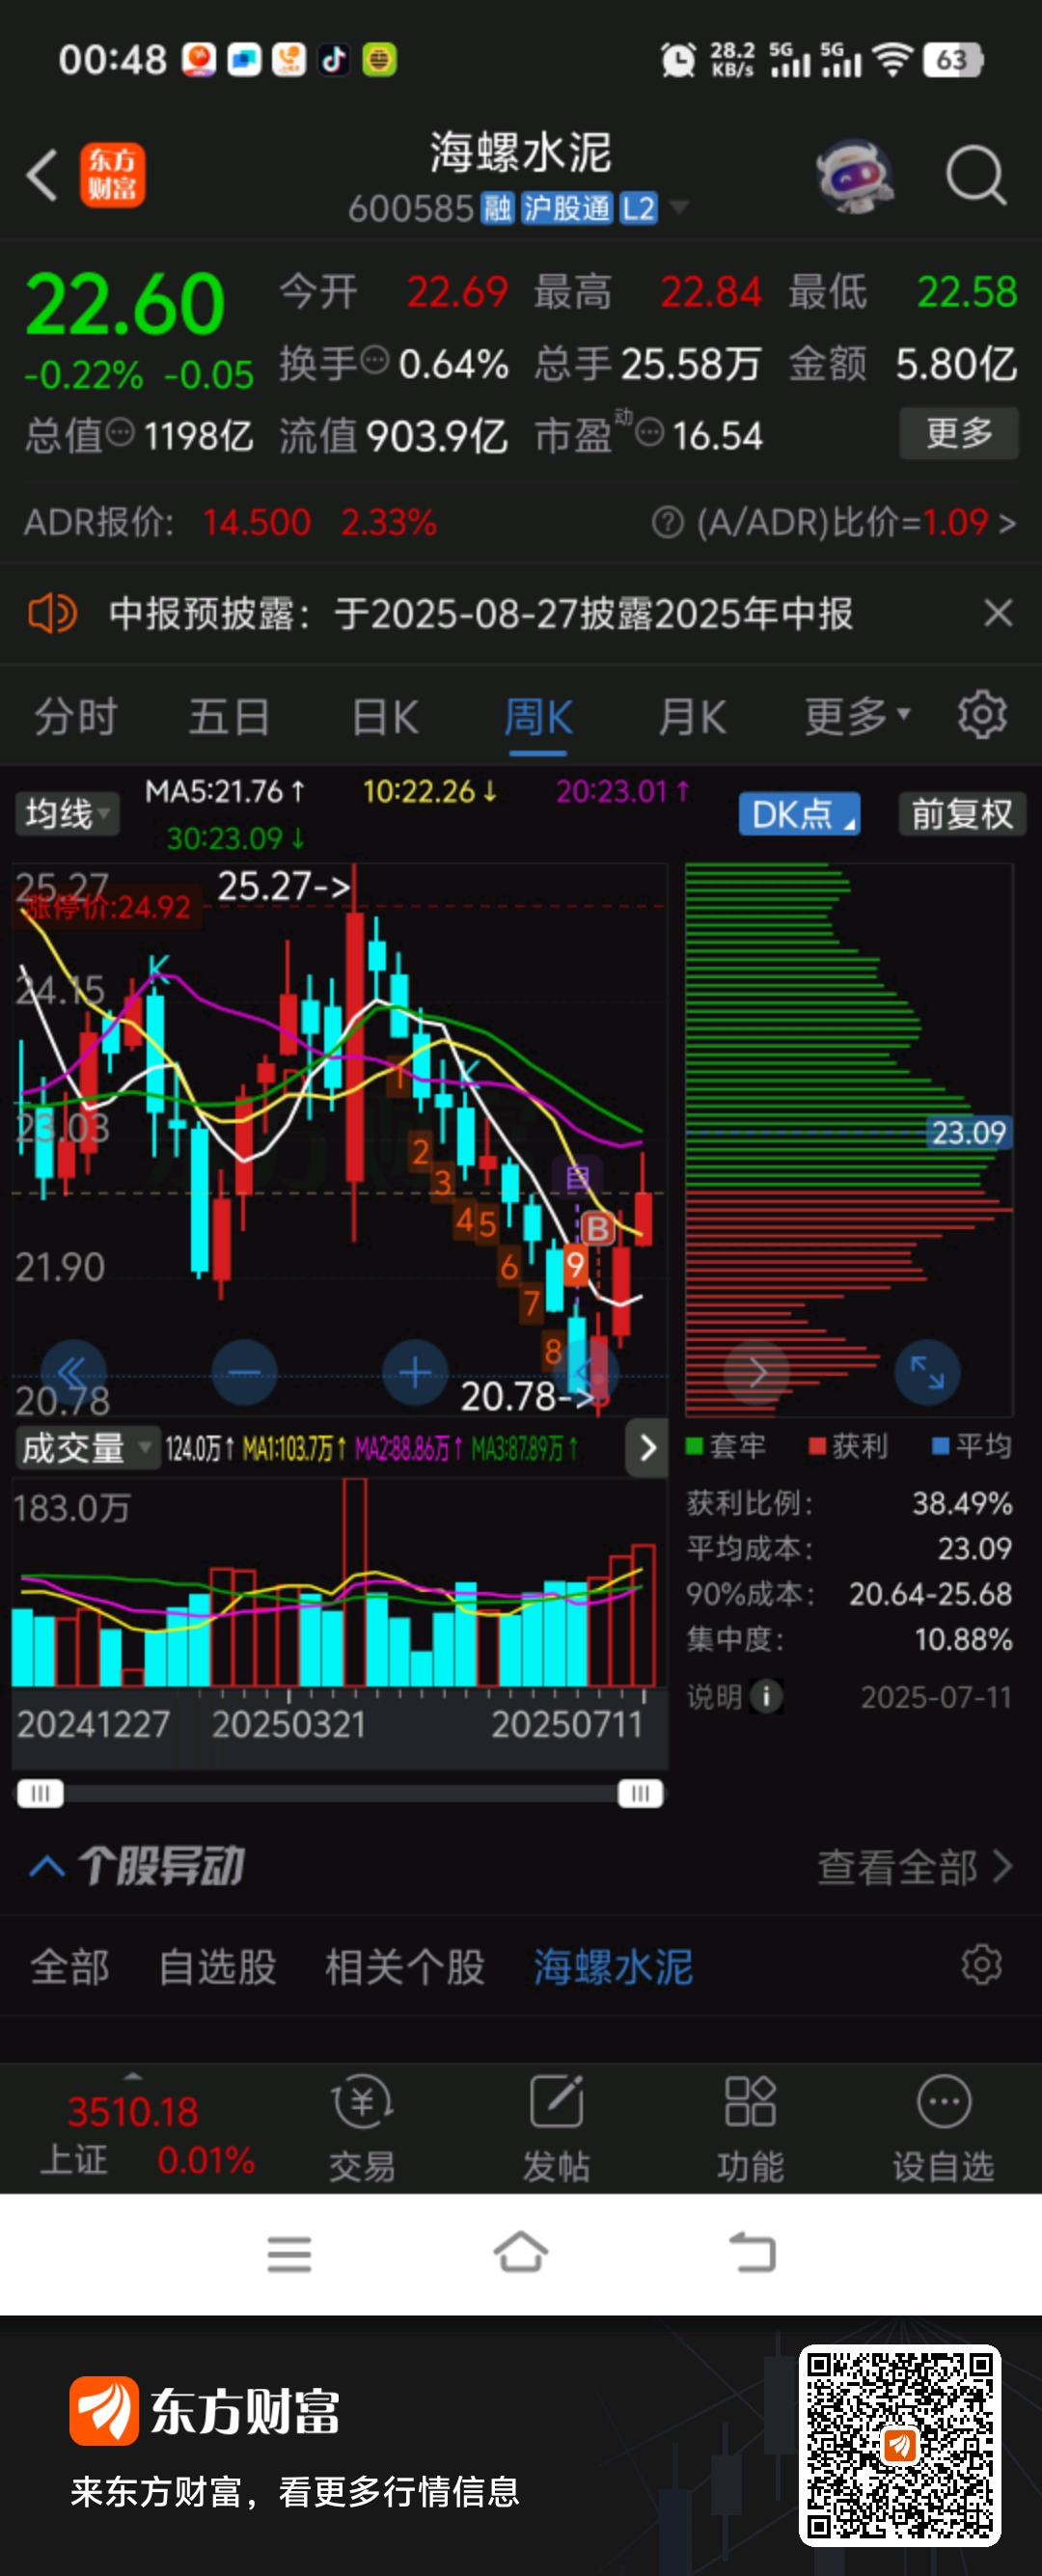Tap 更多 quote details button

959,433
